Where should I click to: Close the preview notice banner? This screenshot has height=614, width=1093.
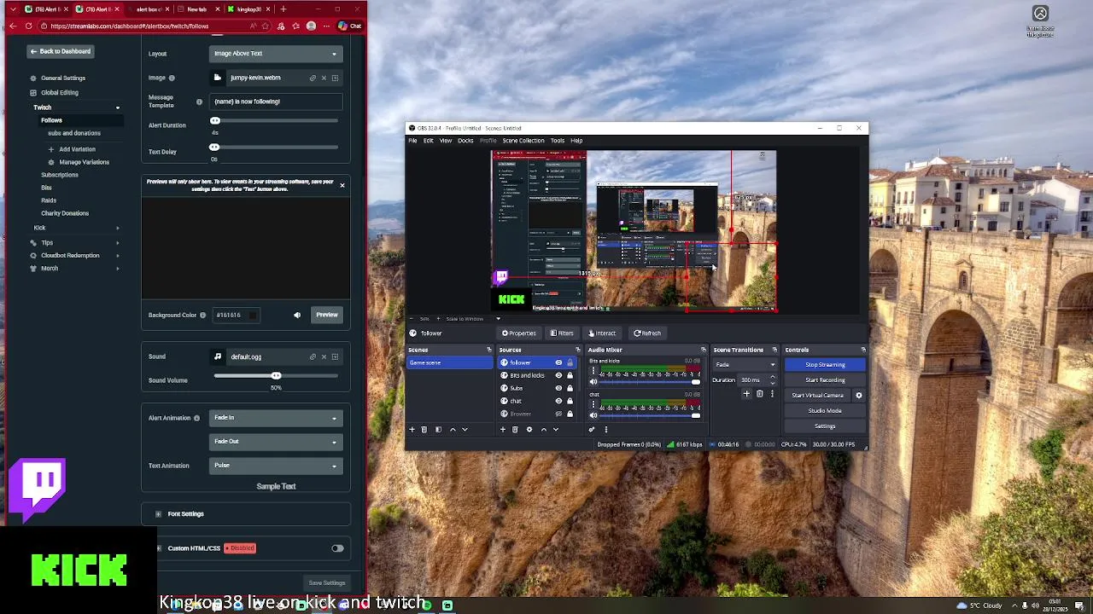pos(342,185)
